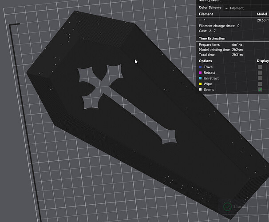Click the magenta Retract color icon
Viewport: 269px width, 222px height.
click(x=200, y=72)
